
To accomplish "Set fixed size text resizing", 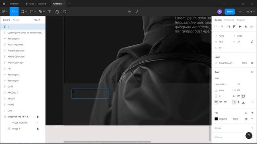I will click(243, 96).
